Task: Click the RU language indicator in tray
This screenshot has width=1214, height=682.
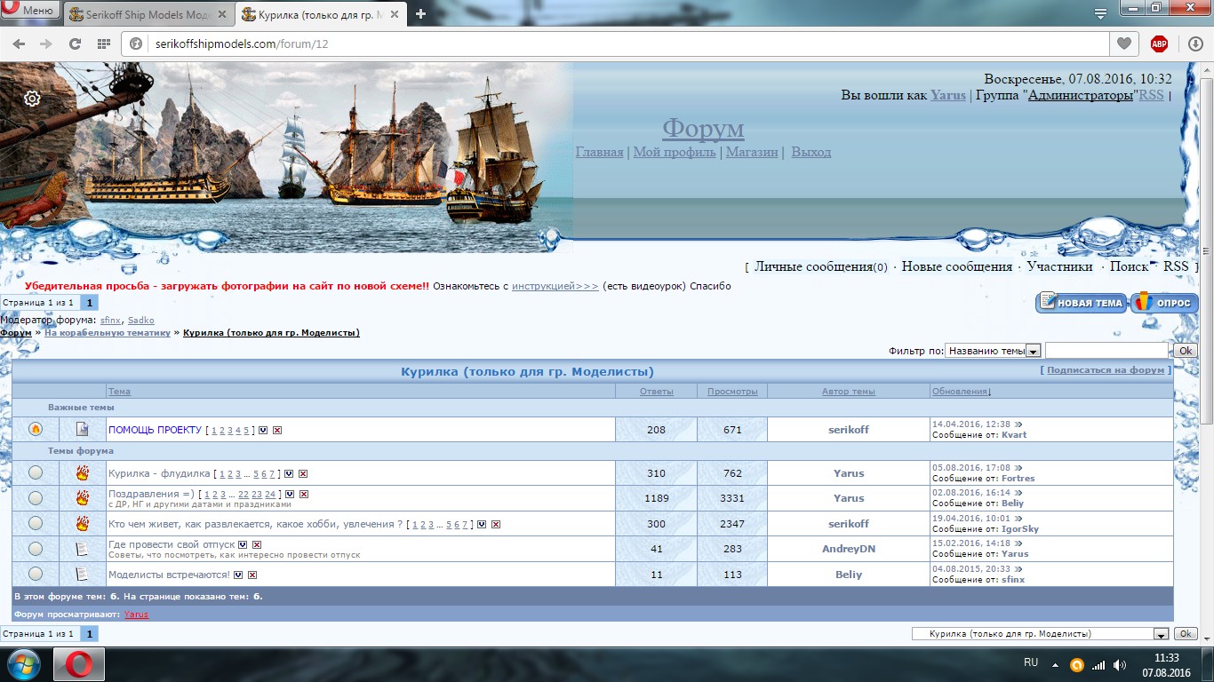Action: click(1031, 662)
